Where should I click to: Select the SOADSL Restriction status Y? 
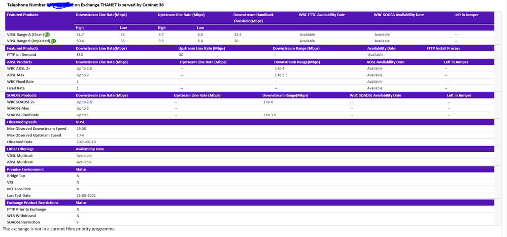(78, 222)
